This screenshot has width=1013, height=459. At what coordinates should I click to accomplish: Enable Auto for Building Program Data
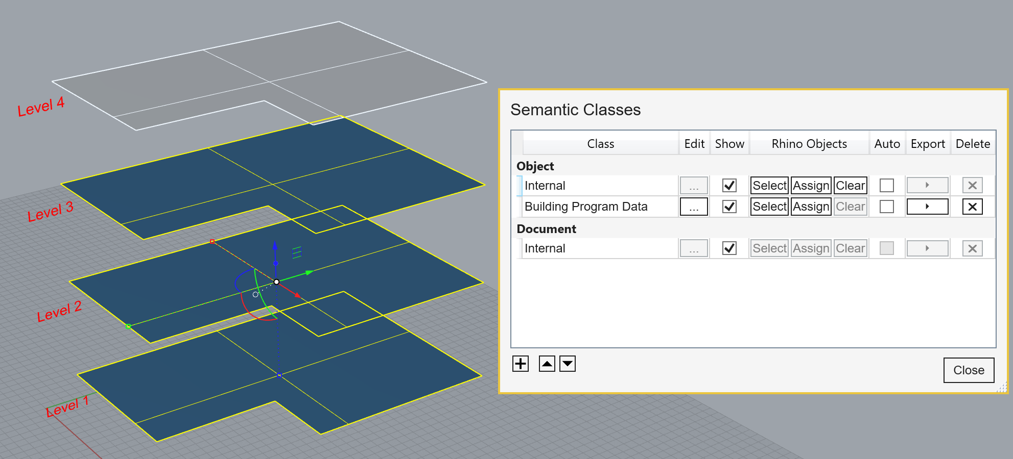pos(887,207)
